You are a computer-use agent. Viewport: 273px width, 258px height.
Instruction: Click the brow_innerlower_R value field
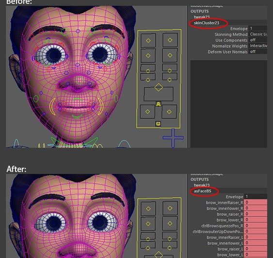(256, 208)
